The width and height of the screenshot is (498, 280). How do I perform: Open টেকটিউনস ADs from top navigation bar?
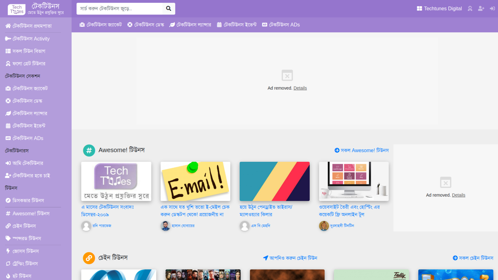click(281, 25)
